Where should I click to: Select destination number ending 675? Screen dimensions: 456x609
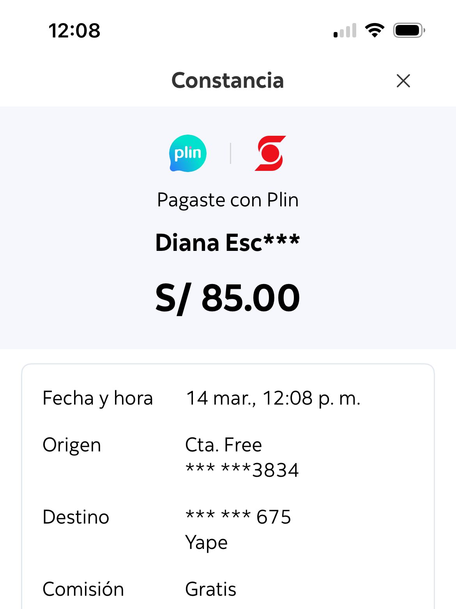click(x=238, y=517)
